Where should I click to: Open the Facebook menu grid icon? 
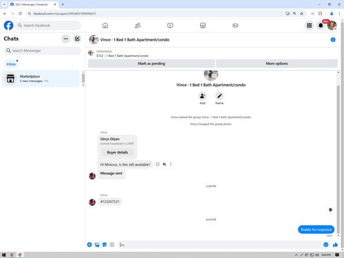[x=309, y=25]
